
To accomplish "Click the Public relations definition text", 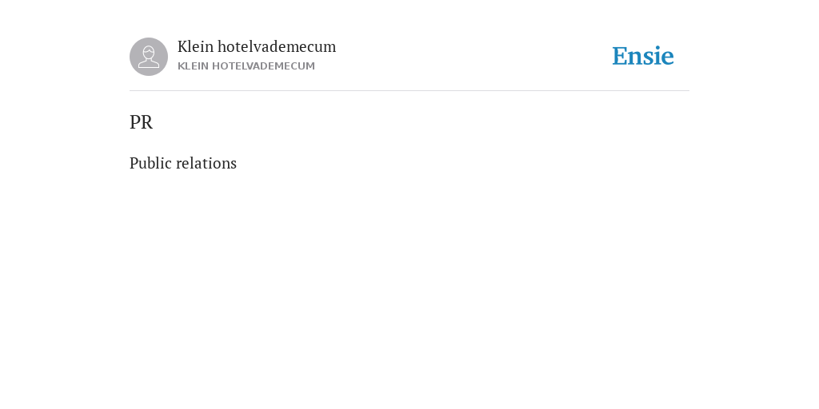I will pyautogui.click(x=183, y=163).
